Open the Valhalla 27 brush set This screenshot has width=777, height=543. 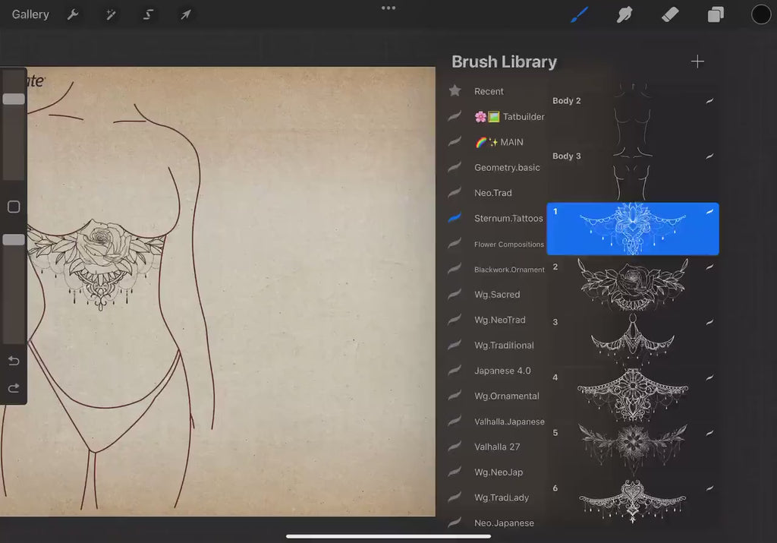496,447
